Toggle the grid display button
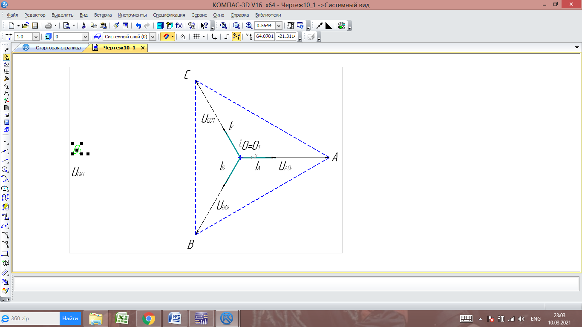582x327 pixels. (196, 37)
